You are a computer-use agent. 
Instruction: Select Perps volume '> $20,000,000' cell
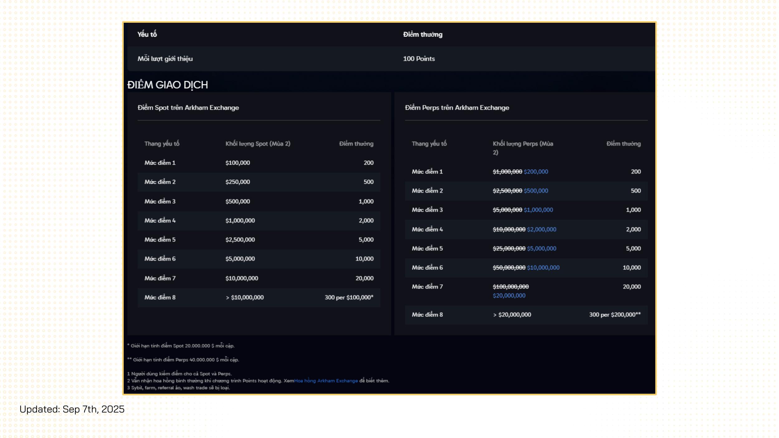pos(512,315)
